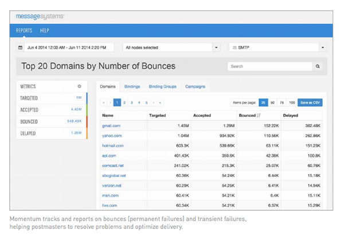Go to page 3 of results

point(132,103)
